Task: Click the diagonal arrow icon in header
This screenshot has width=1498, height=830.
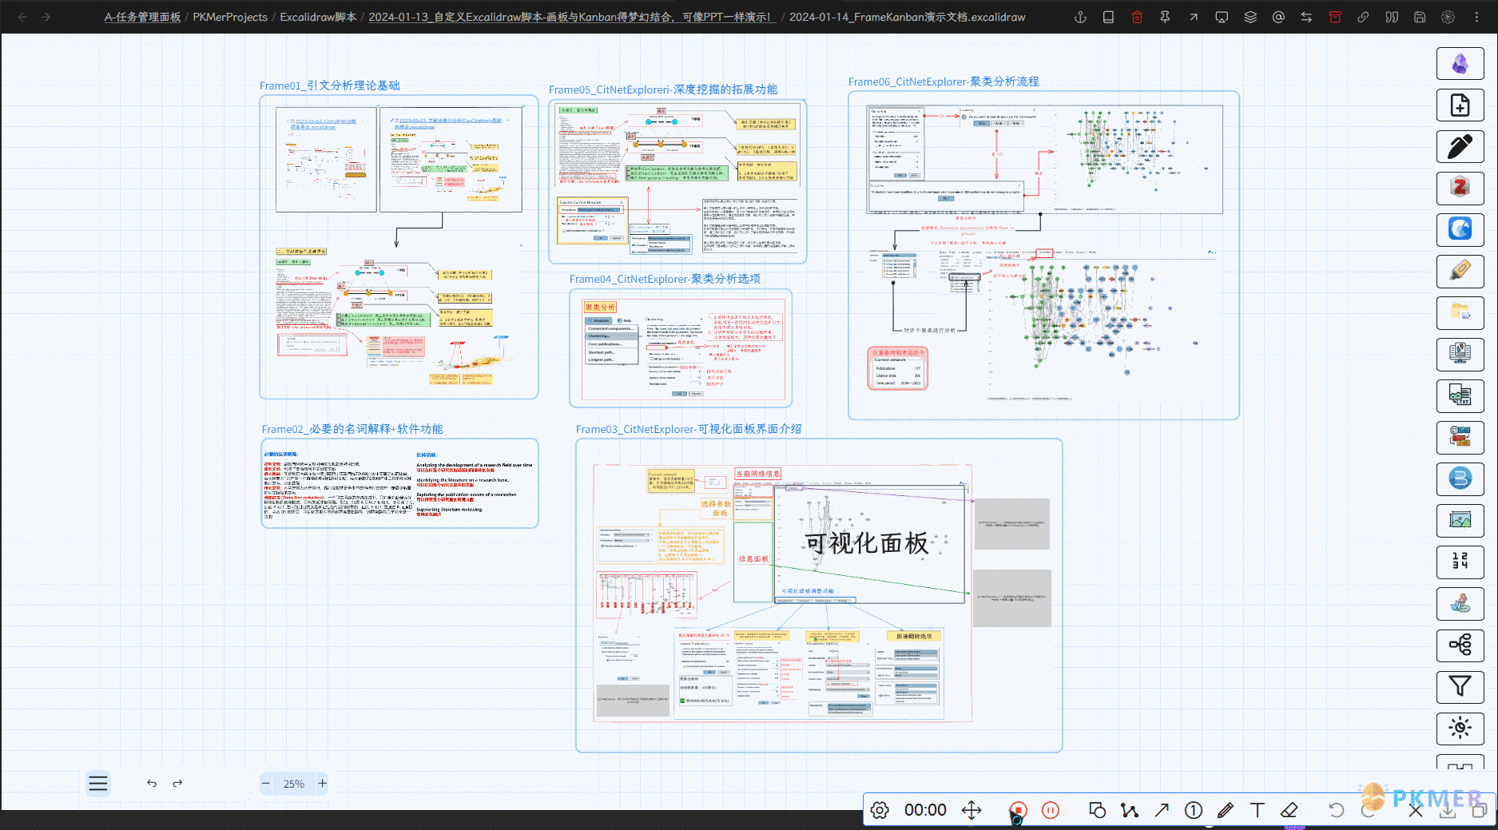Action: tap(1194, 17)
